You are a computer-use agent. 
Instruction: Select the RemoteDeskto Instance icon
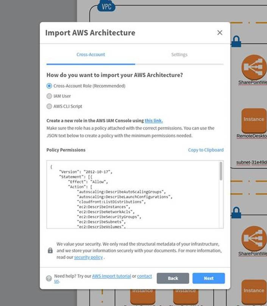click(x=254, y=121)
